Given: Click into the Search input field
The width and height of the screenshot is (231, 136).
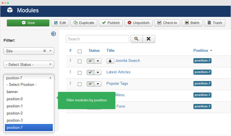Looking at the screenshot, I should click(x=98, y=39).
